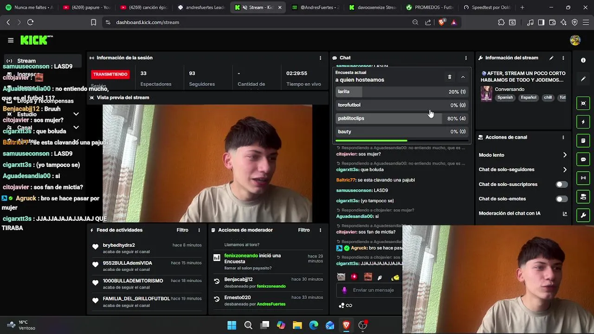
Task: Toggle wrench panel icon in right sidebar
Action: [x=583, y=216]
